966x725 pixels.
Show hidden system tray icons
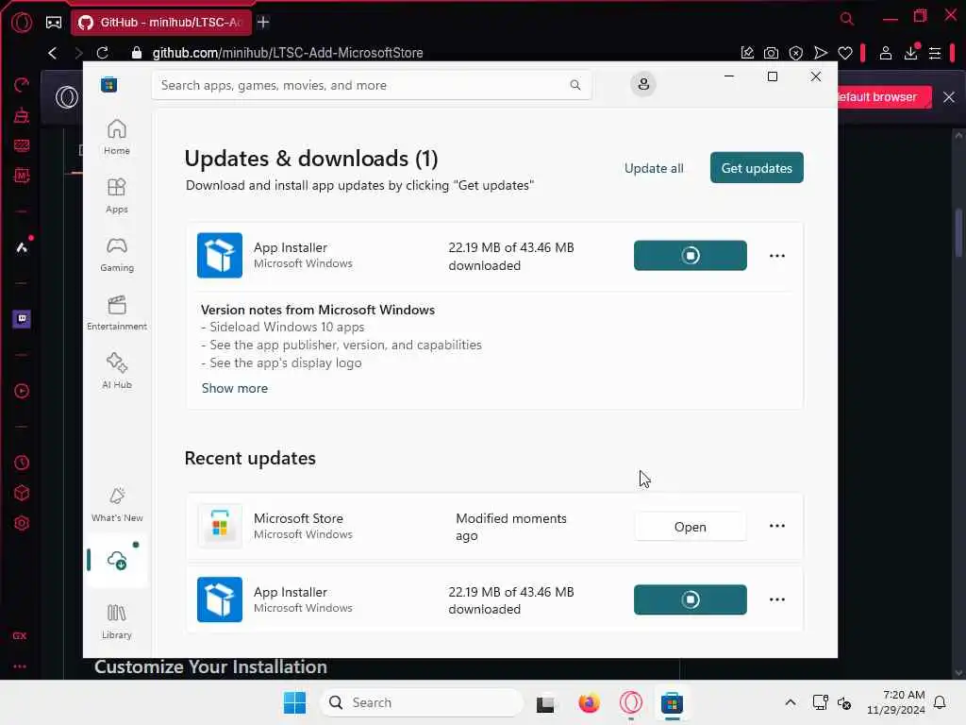pos(791,702)
